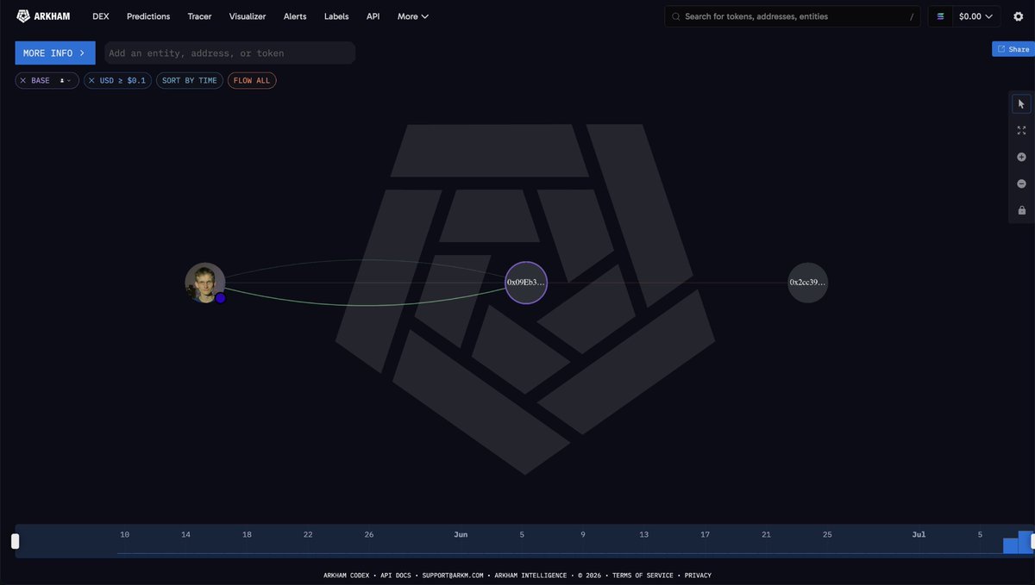This screenshot has height=585, width=1035.
Task: Click the MORE INFO button
Action: click(x=55, y=53)
